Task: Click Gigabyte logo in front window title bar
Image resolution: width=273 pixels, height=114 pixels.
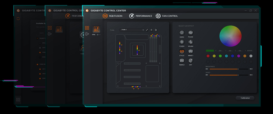Action: (x=87, y=11)
